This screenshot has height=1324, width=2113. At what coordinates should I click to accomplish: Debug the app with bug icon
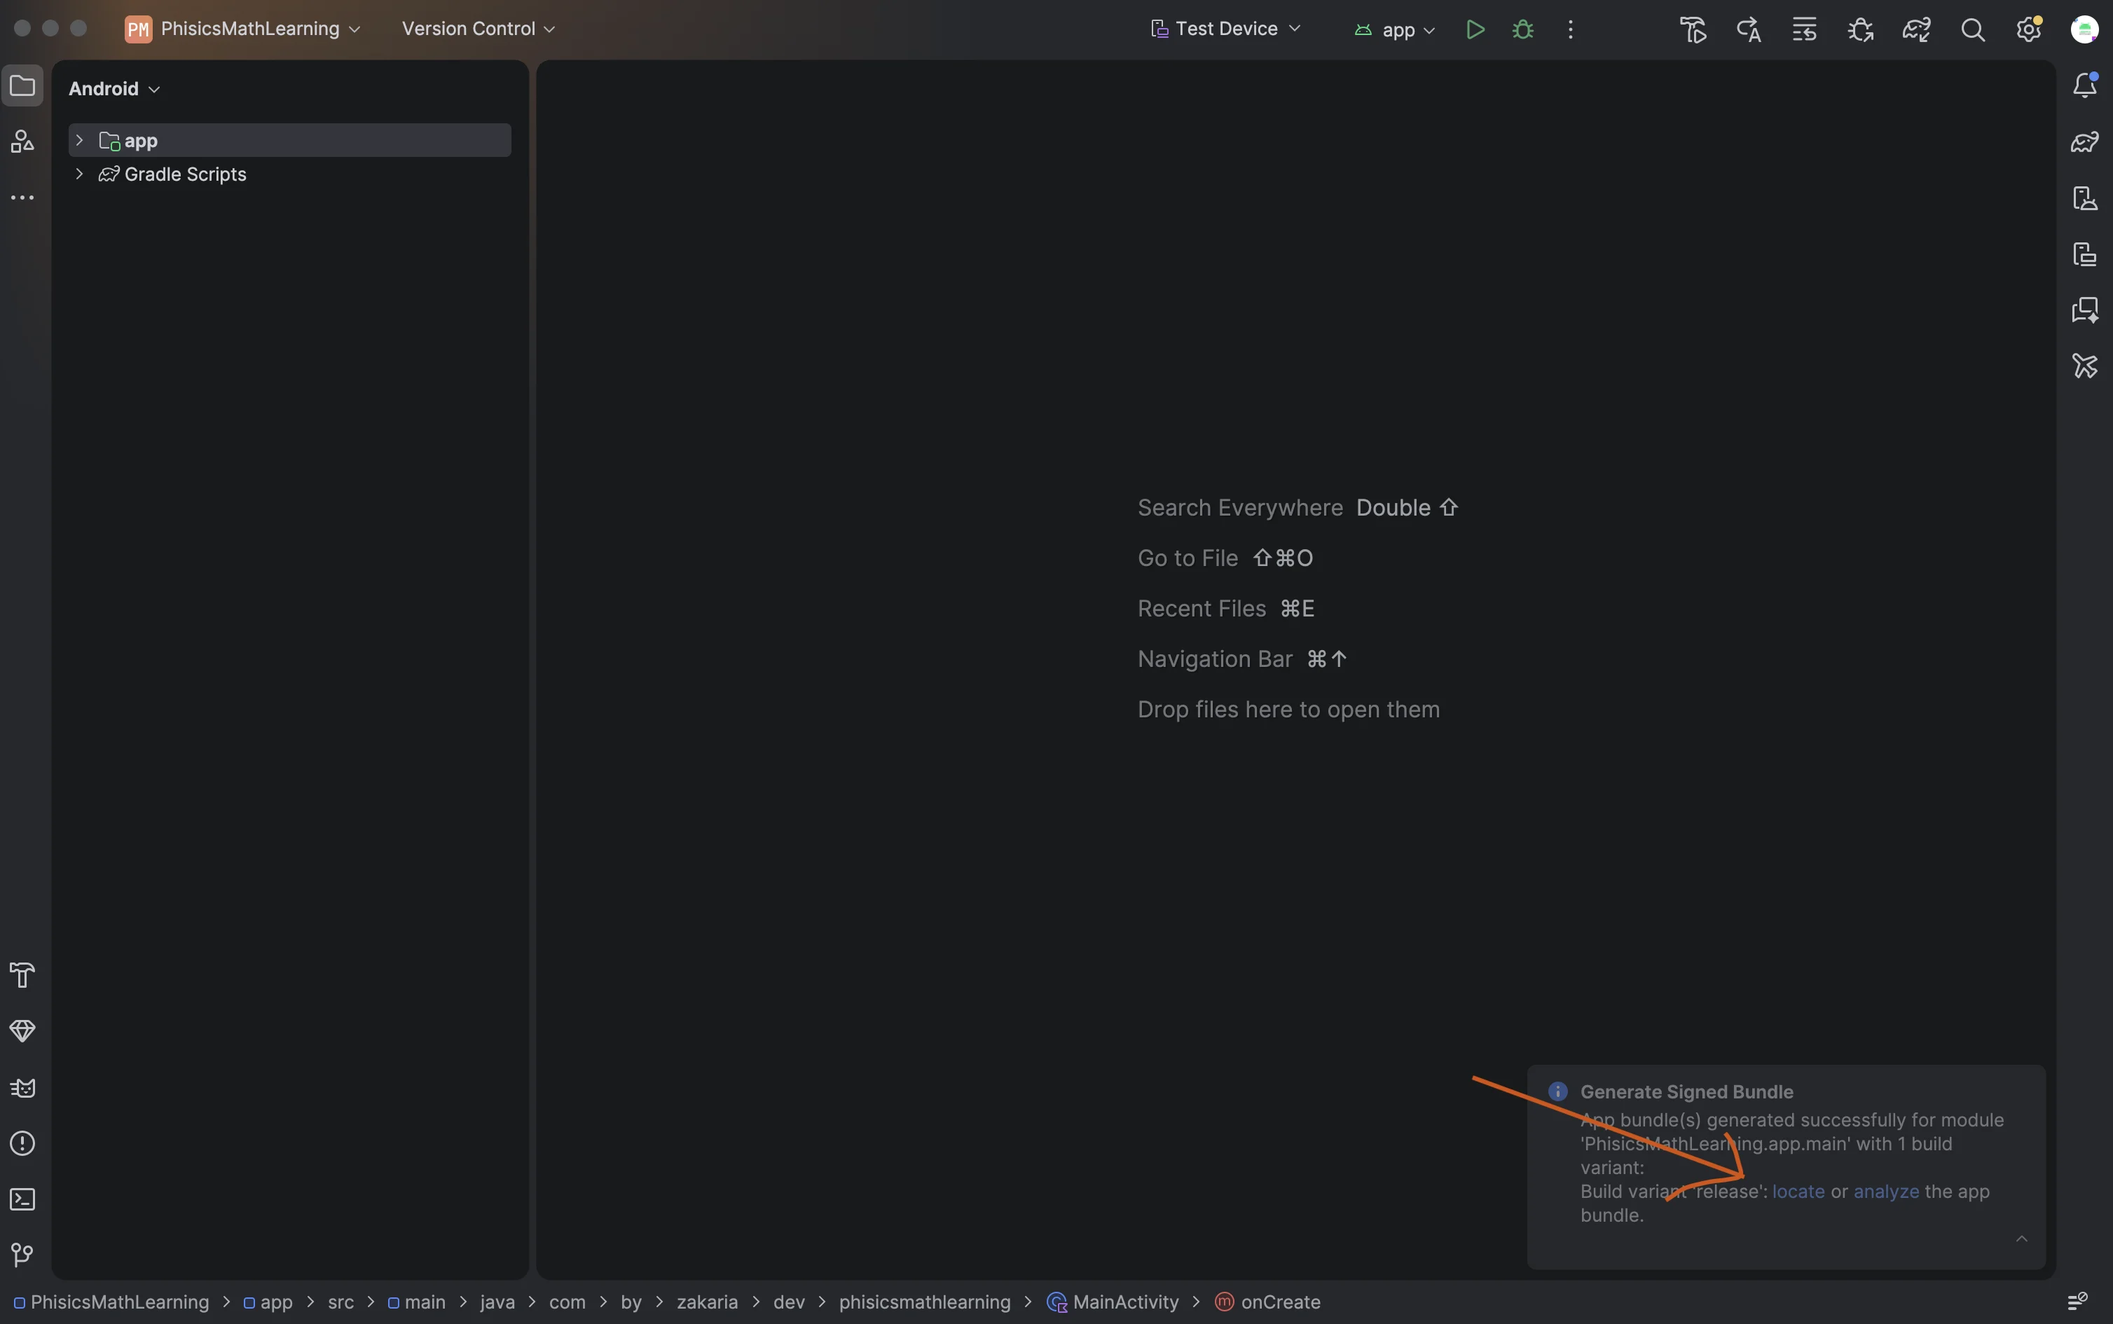[1523, 29]
